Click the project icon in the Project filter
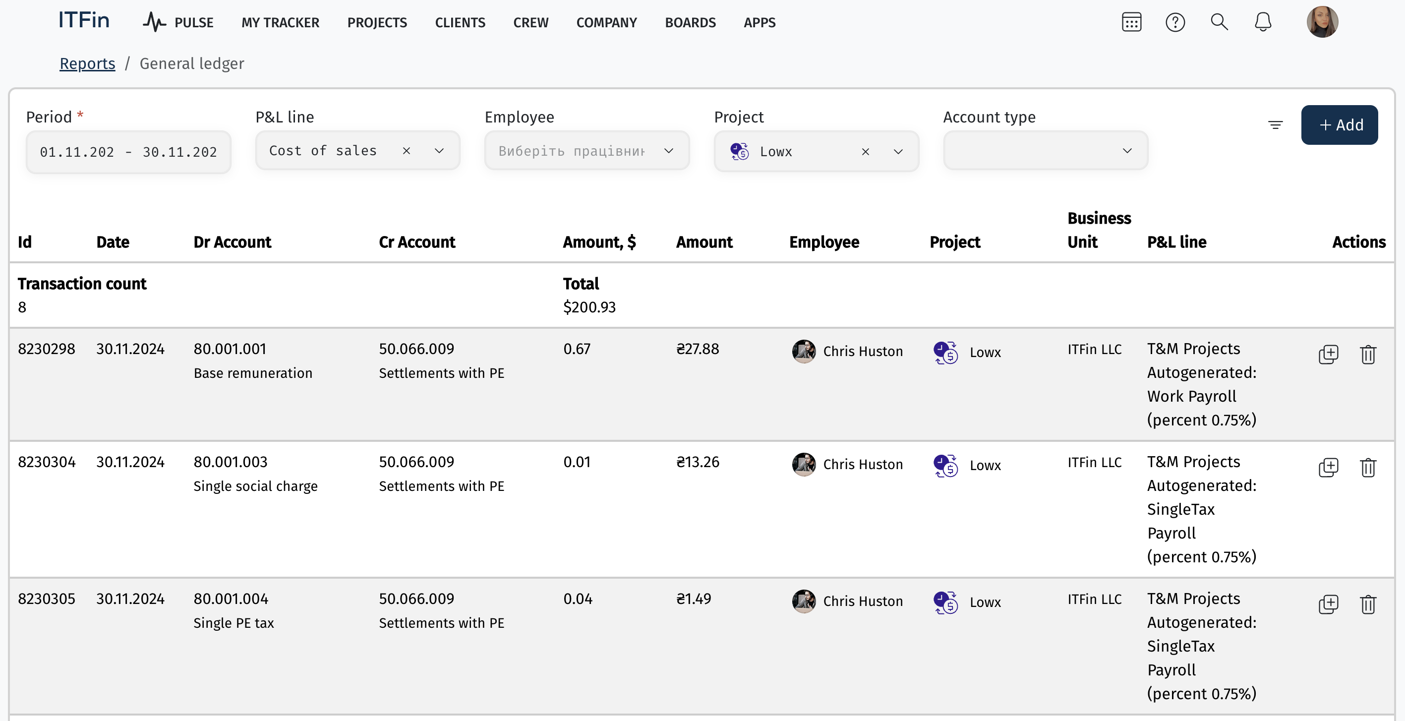Screen dimensions: 1405x721 (739, 151)
